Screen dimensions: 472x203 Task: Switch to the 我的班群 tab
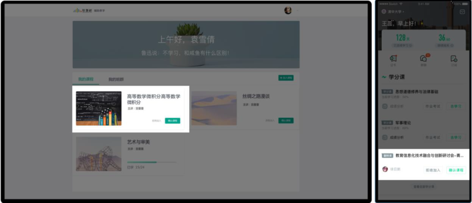click(116, 80)
